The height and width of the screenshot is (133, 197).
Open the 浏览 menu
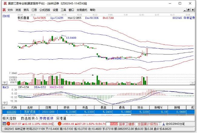pyautogui.click(x=18, y=10)
